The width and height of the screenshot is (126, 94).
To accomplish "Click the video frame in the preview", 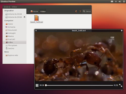I will coord(79,57).
